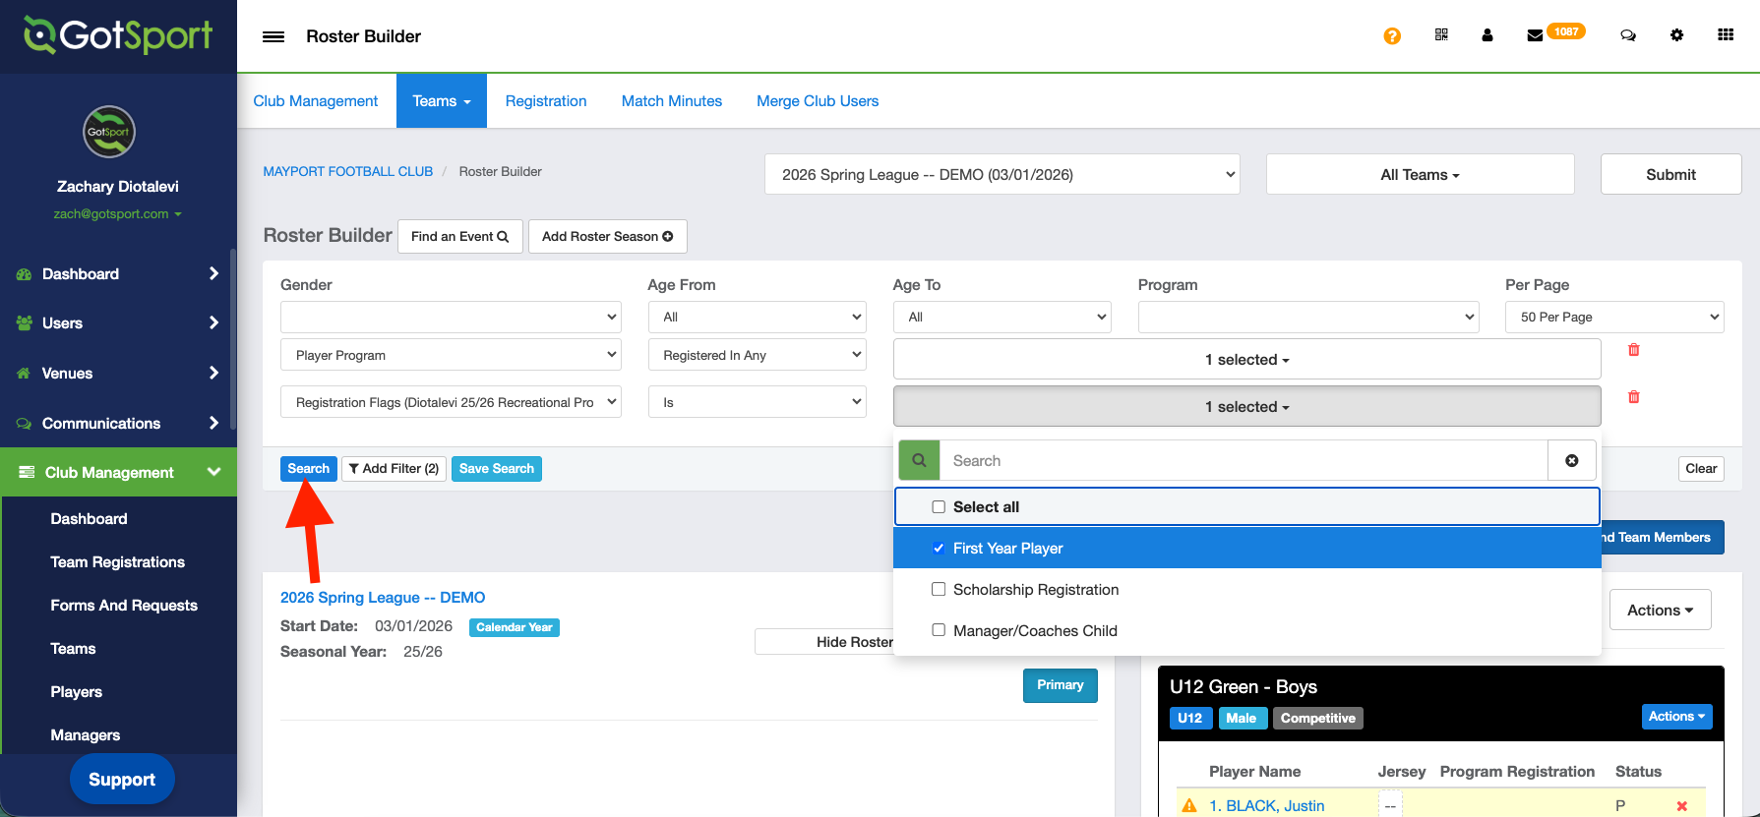
Task: Open the chat bubbles icon
Action: point(1628,35)
